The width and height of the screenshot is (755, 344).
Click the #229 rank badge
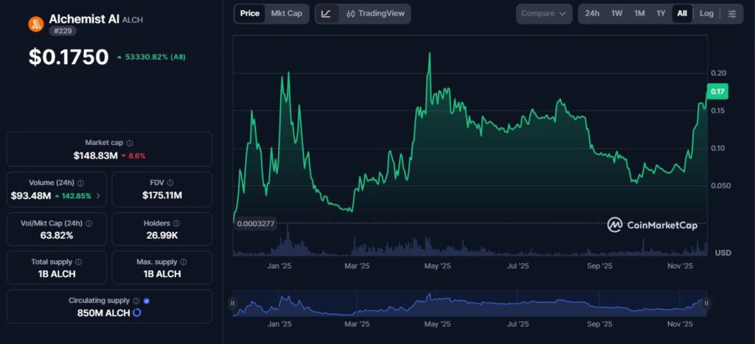[x=62, y=31]
